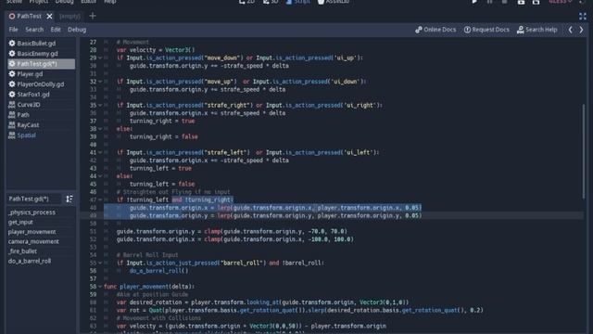
Task: Open the BasicBullet.gd script
Action: tap(41, 44)
